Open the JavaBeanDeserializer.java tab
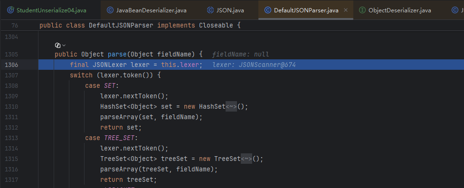The image size is (464, 188). [147, 10]
